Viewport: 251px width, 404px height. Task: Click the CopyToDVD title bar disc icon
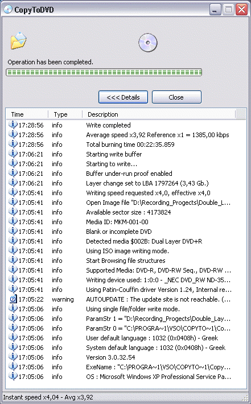(8, 10)
